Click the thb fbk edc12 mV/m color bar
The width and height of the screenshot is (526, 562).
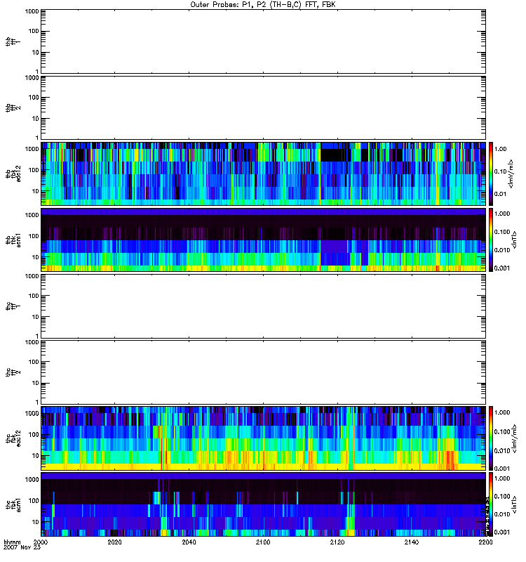[491, 174]
